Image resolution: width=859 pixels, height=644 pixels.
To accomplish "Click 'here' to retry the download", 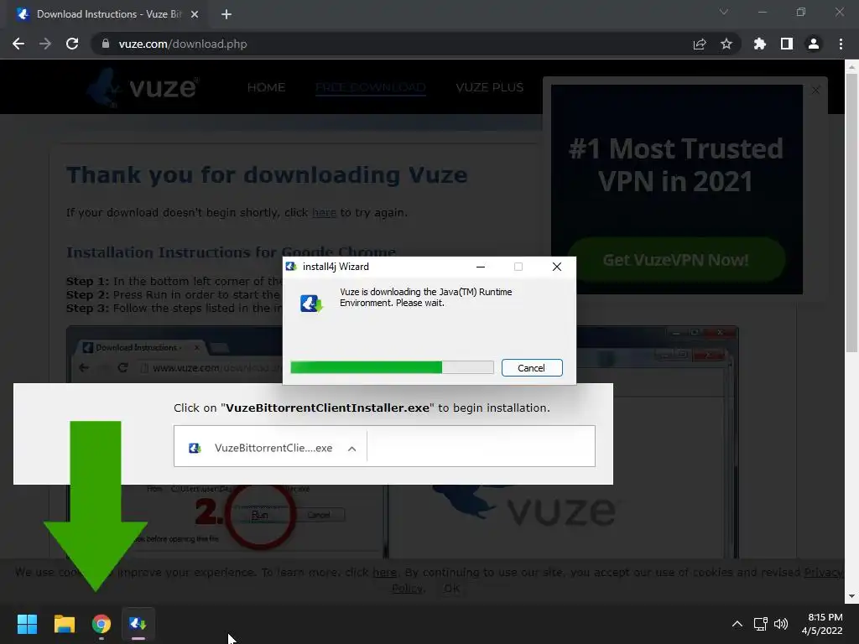I will [325, 212].
